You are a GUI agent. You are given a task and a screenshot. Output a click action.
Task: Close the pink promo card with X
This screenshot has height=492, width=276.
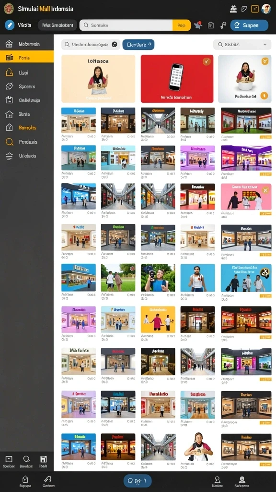(x=265, y=190)
